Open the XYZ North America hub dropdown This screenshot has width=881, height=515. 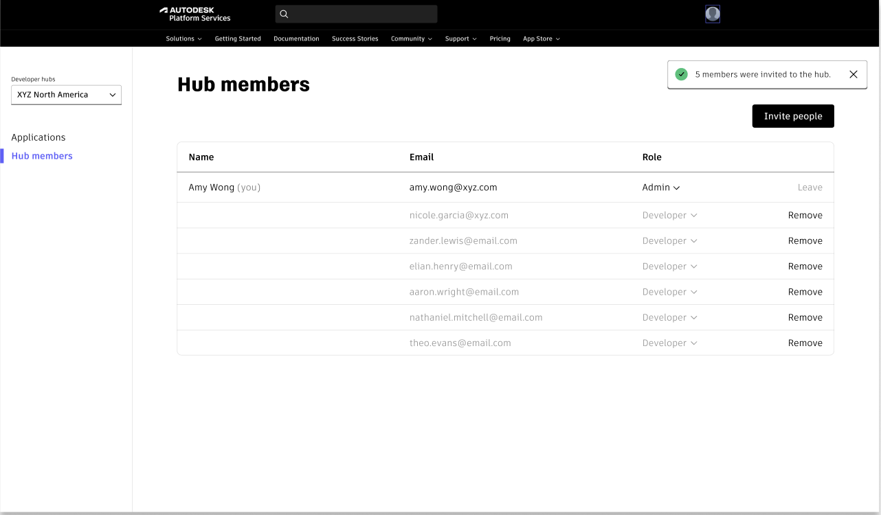click(66, 95)
